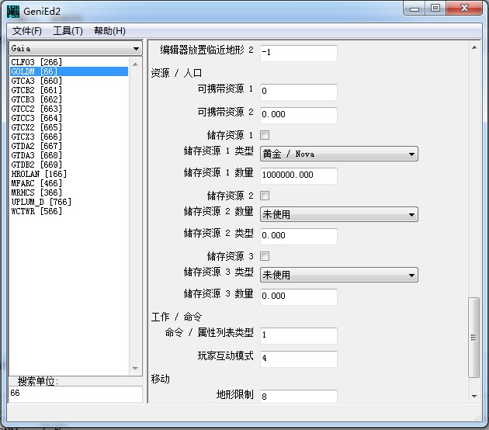Click the properties panel scrollbar down arrow
Image resolution: width=489 pixels, height=430 pixels.
pyautogui.click(x=474, y=396)
